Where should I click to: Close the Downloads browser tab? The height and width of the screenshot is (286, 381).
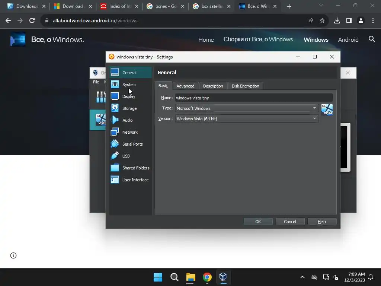pos(44,6)
